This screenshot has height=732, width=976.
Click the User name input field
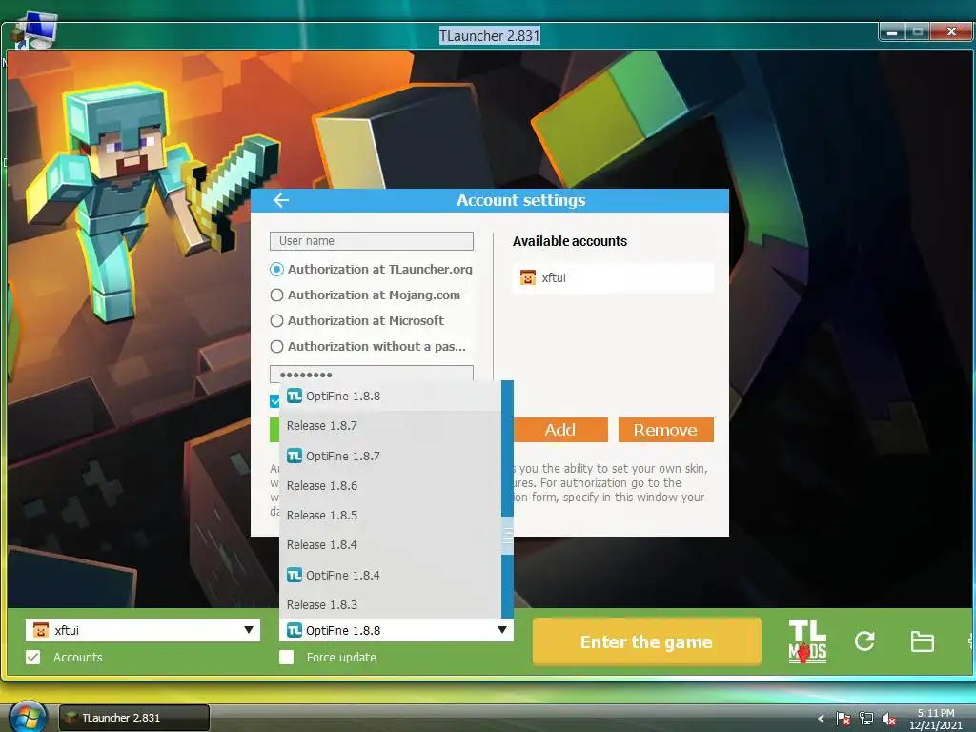tap(372, 241)
